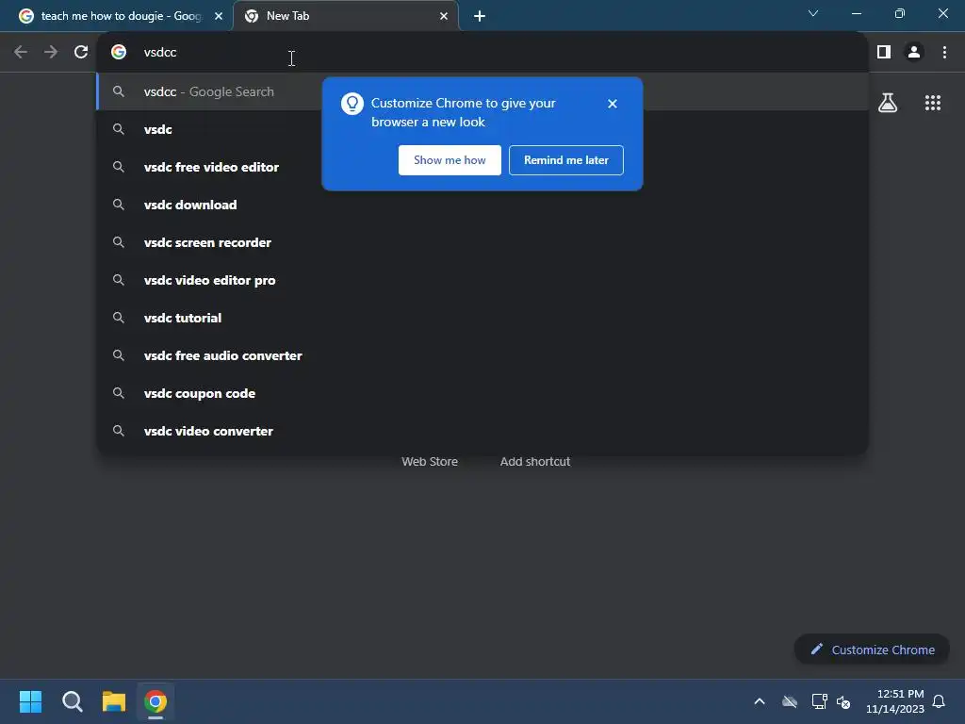The width and height of the screenshot is (965, 724).
Task: Click the search icon beside 'vsdc coupon code'
Action: 119,393
